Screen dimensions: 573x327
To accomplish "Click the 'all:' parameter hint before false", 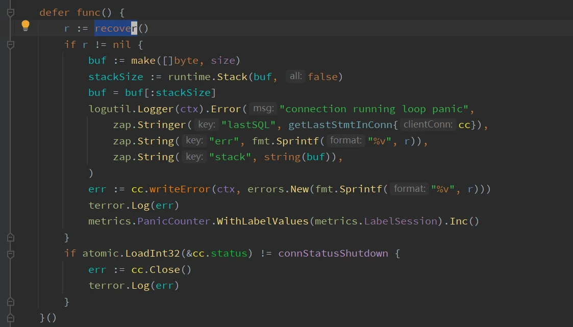I will click(x=295, y=77).
